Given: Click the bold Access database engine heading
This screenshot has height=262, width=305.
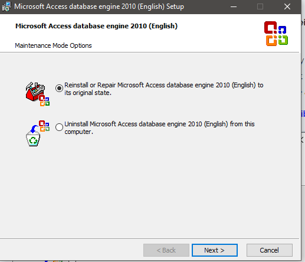Looking at the screenshot, I should (96, 26).
